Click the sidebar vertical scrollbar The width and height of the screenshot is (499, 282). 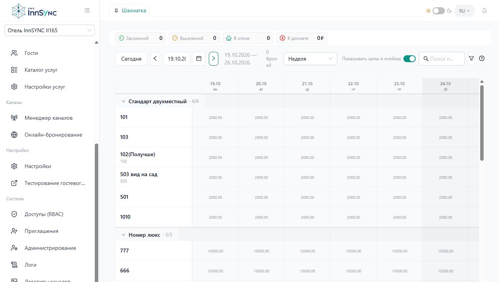point(97,213)
